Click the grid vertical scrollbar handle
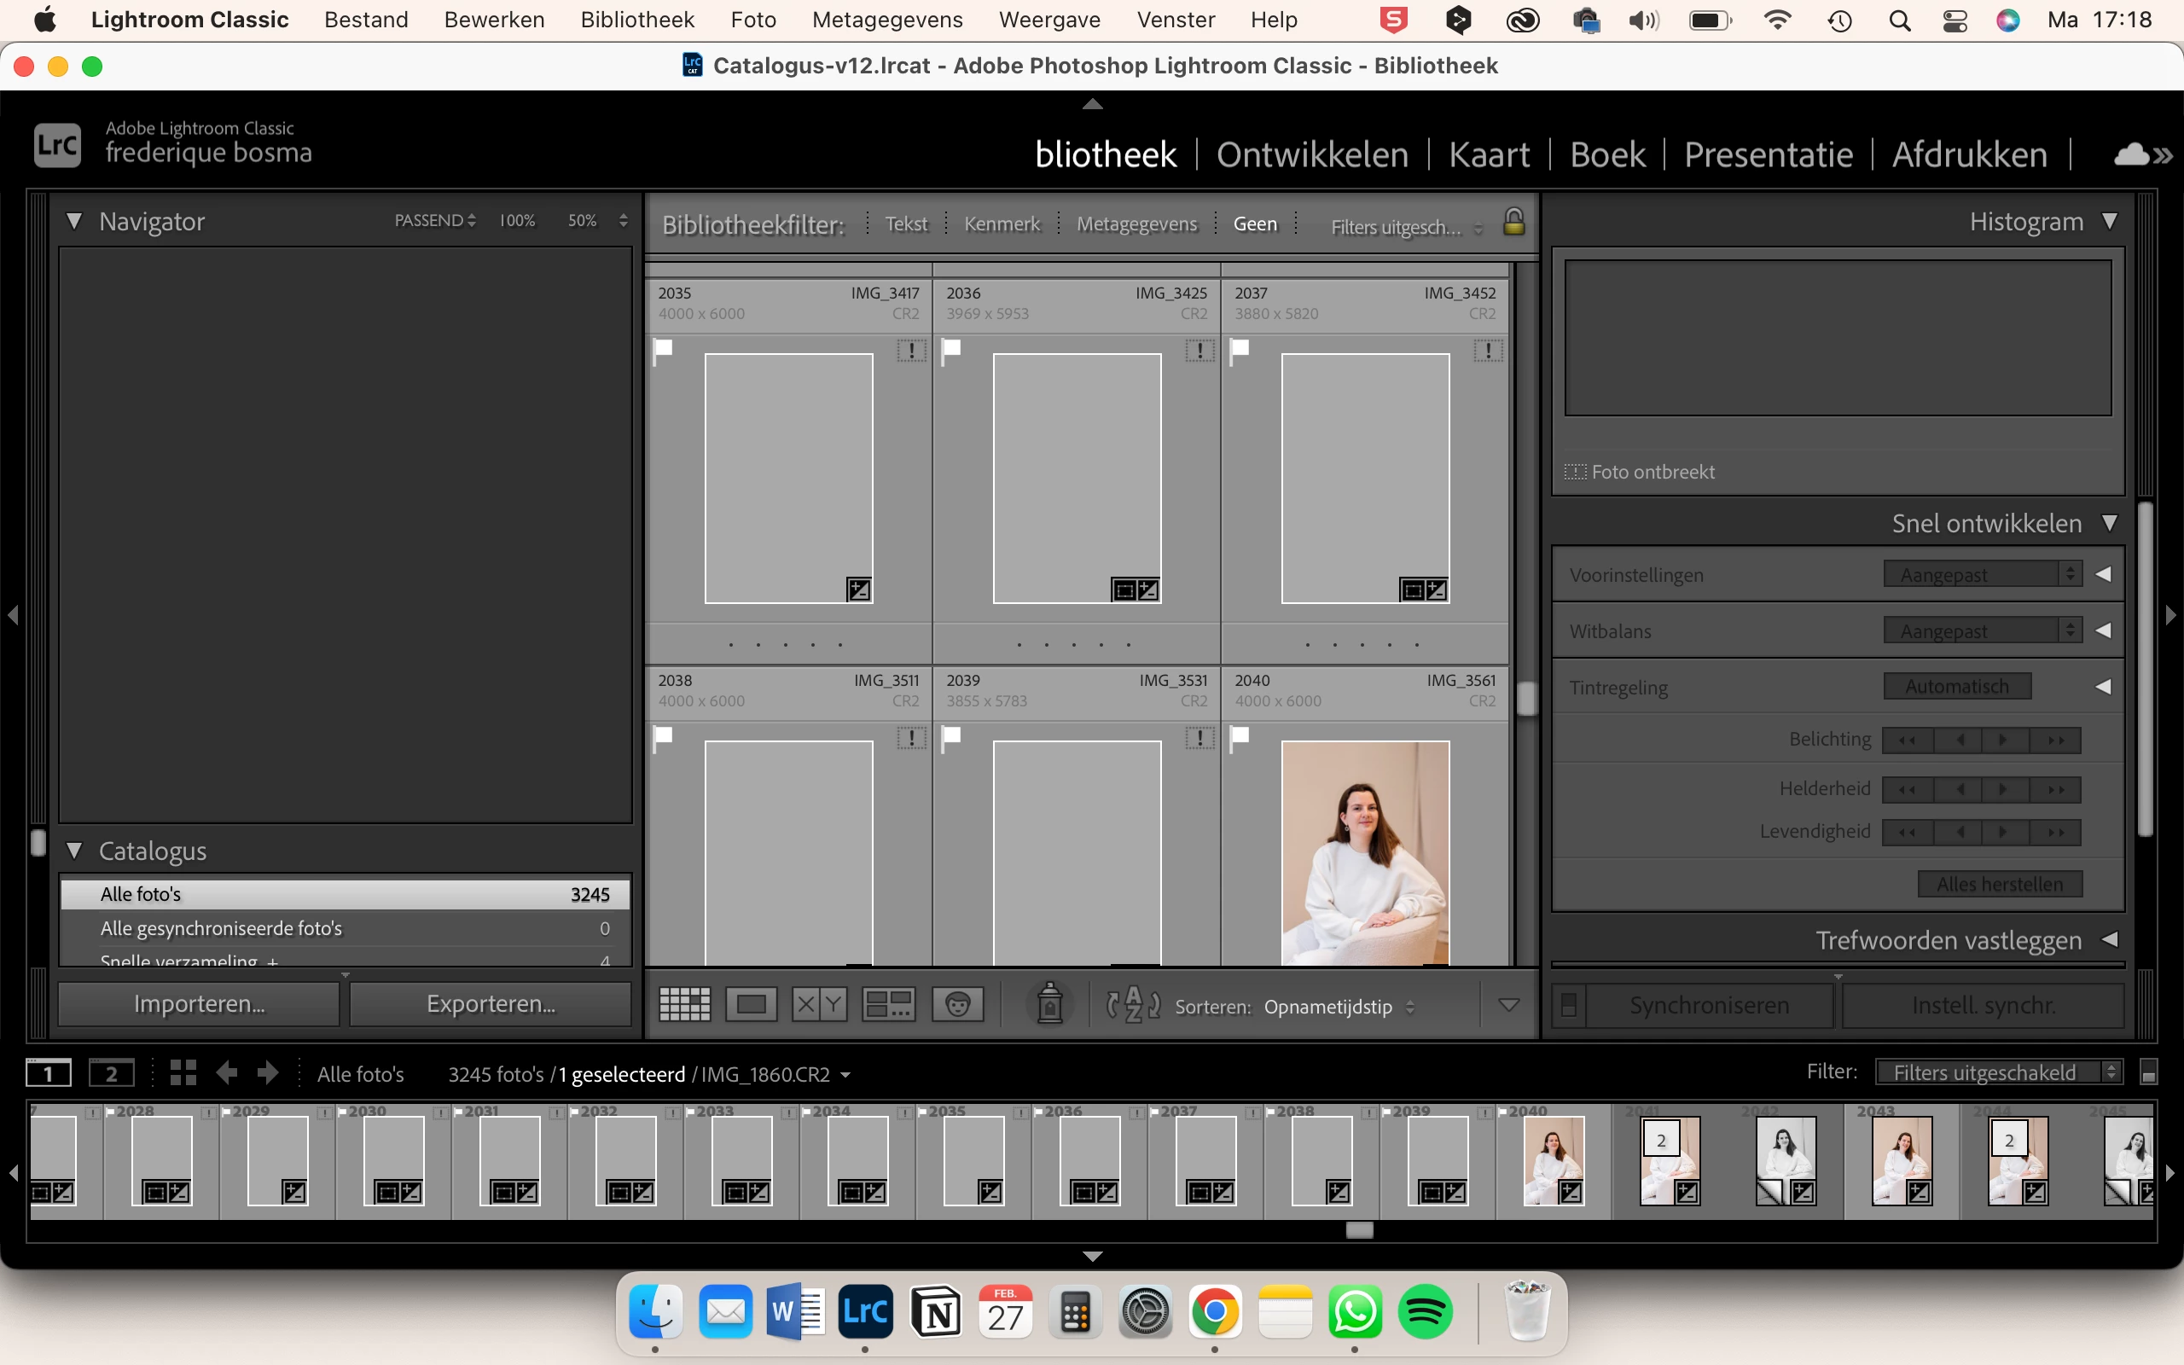The width and height of the screenshot is (2184, 1365). pos(1526,698)
